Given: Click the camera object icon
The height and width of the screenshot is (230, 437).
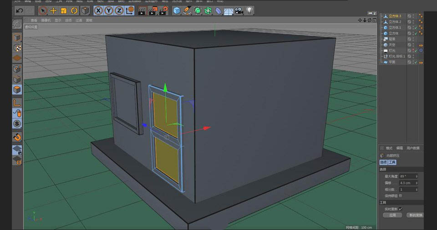Looking at the screenshot, I should (239, 10).
